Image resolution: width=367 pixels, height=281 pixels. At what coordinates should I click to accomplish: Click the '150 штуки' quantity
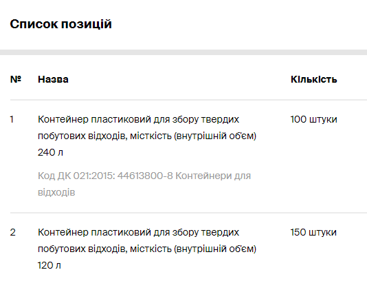[313, 233]
